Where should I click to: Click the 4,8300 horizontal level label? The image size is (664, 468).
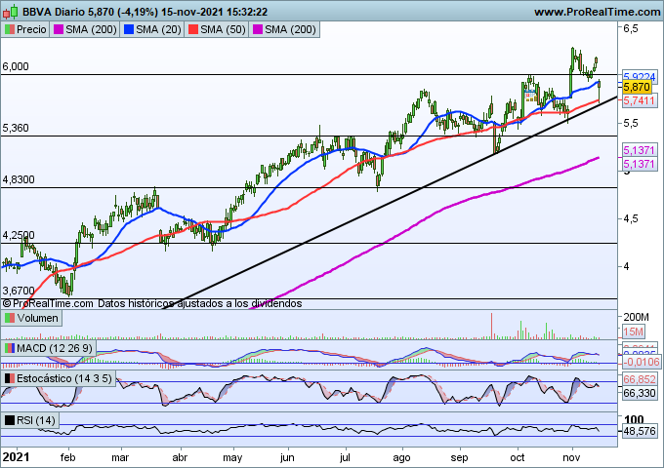click(x=19, y=180)
